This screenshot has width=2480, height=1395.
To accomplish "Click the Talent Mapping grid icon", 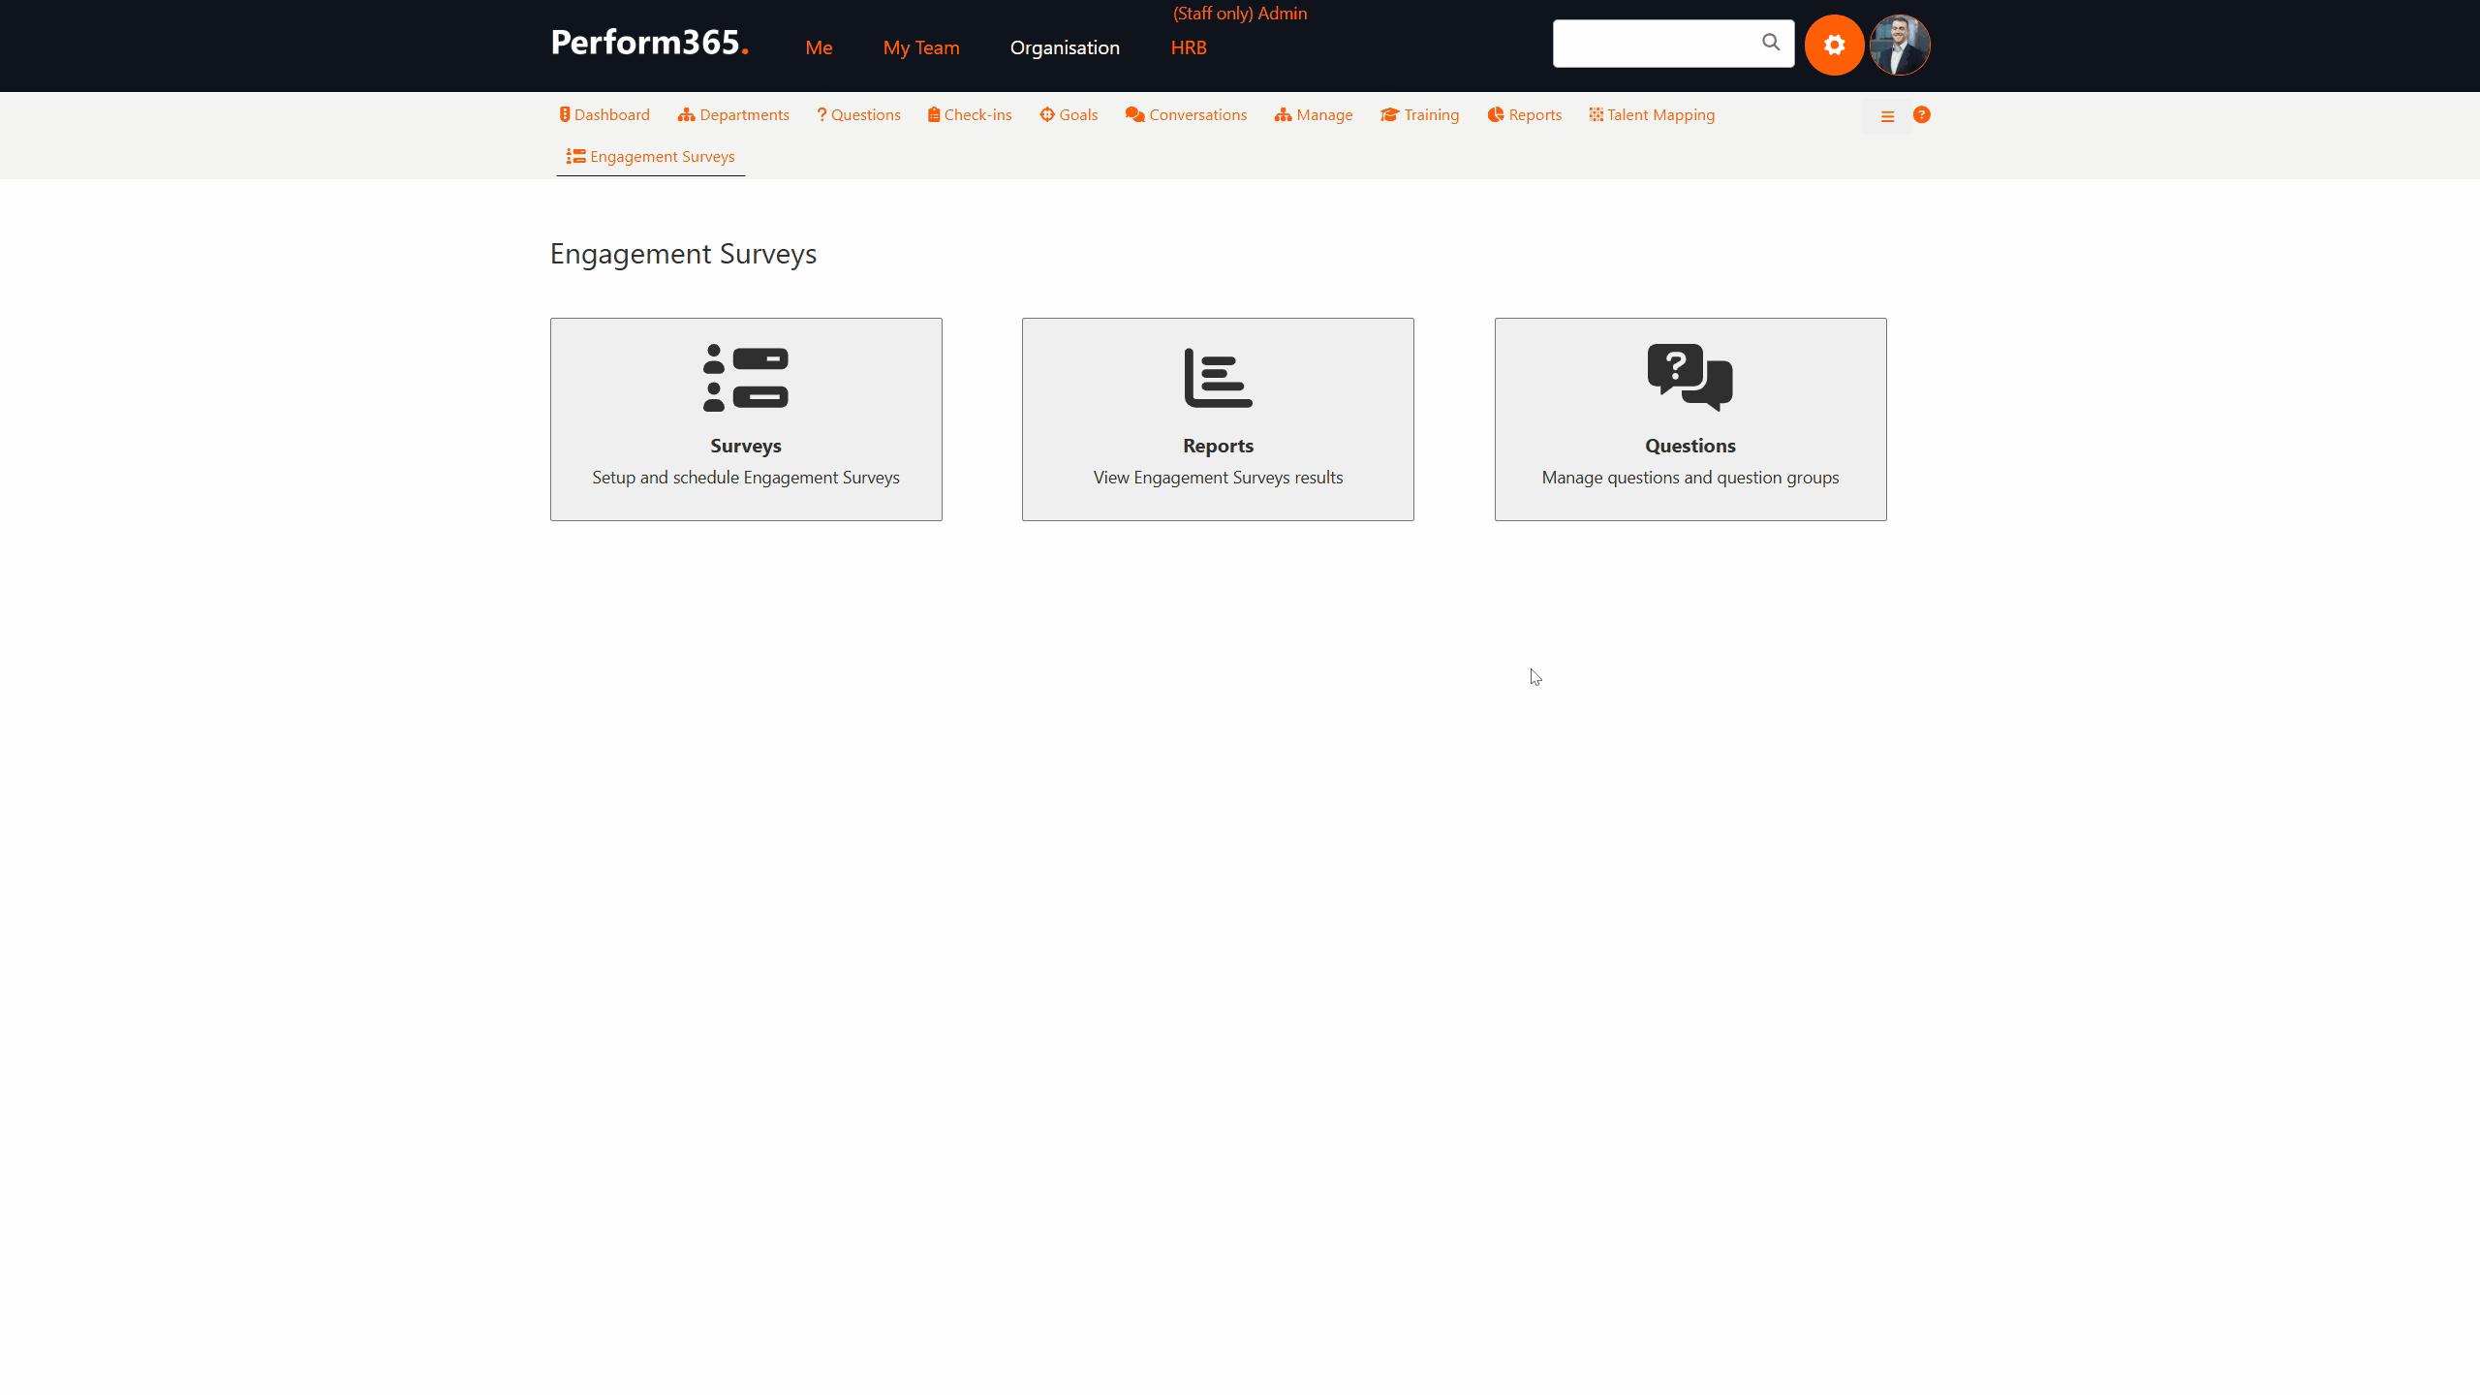I will click(x=1596, y=115).
